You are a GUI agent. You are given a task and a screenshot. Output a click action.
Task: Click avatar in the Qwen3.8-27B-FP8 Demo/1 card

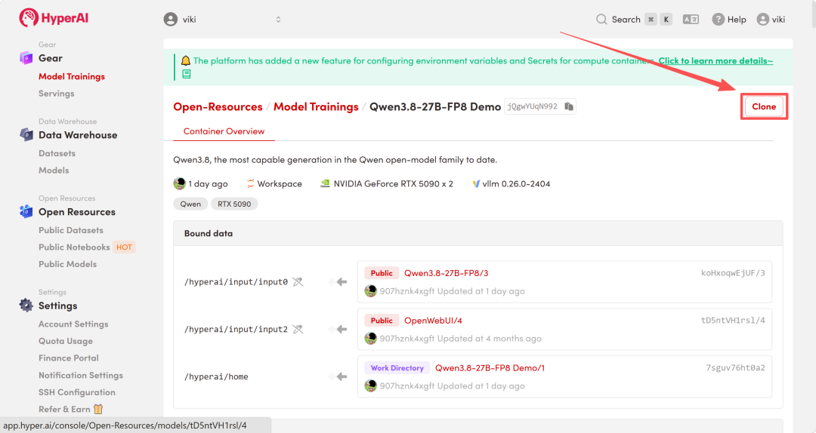(x=370, y=385)
